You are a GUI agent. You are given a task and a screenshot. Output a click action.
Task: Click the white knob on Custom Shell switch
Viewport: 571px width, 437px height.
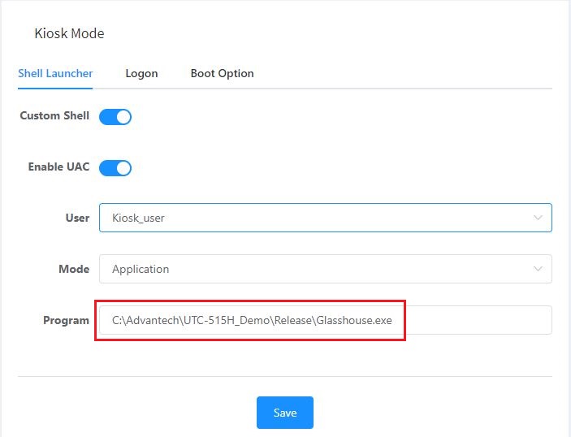pyautogui.click(x=123, y=117)
